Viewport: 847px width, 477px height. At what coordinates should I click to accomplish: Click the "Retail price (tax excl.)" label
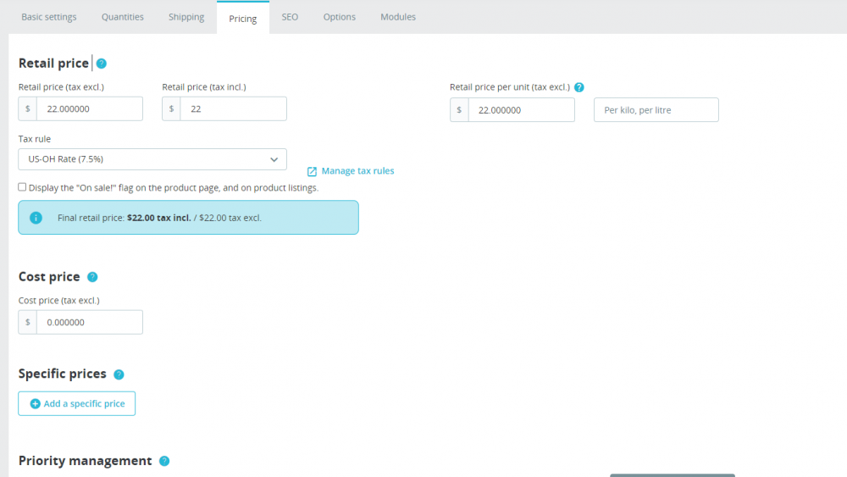[x=61, y=87]
